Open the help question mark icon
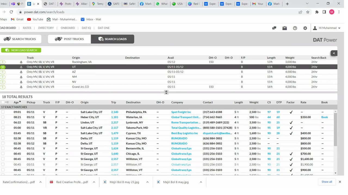The width and height of the screenshot is (348, 195). [295, 28]
